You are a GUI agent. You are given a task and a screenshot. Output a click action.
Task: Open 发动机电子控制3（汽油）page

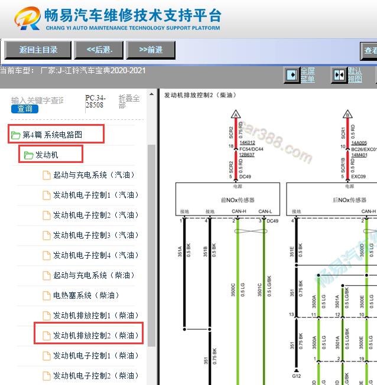click(x=96, y=235)
